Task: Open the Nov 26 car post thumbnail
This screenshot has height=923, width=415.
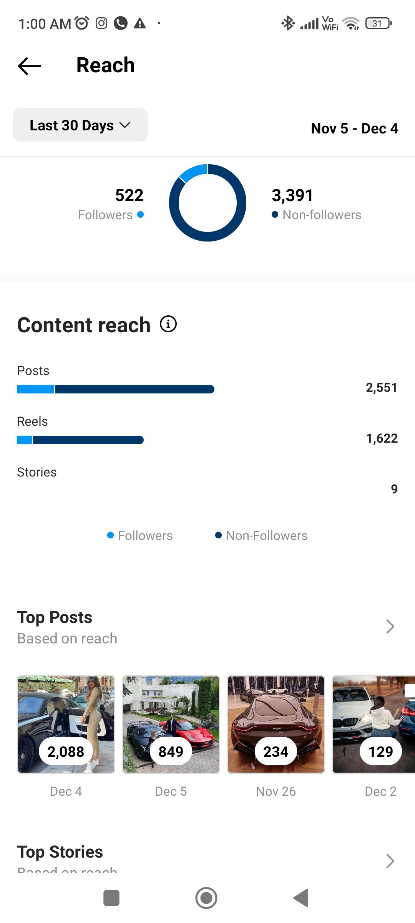Action: 276,725
